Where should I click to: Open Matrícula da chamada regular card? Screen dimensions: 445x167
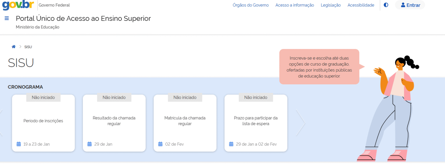click(185, 123)
